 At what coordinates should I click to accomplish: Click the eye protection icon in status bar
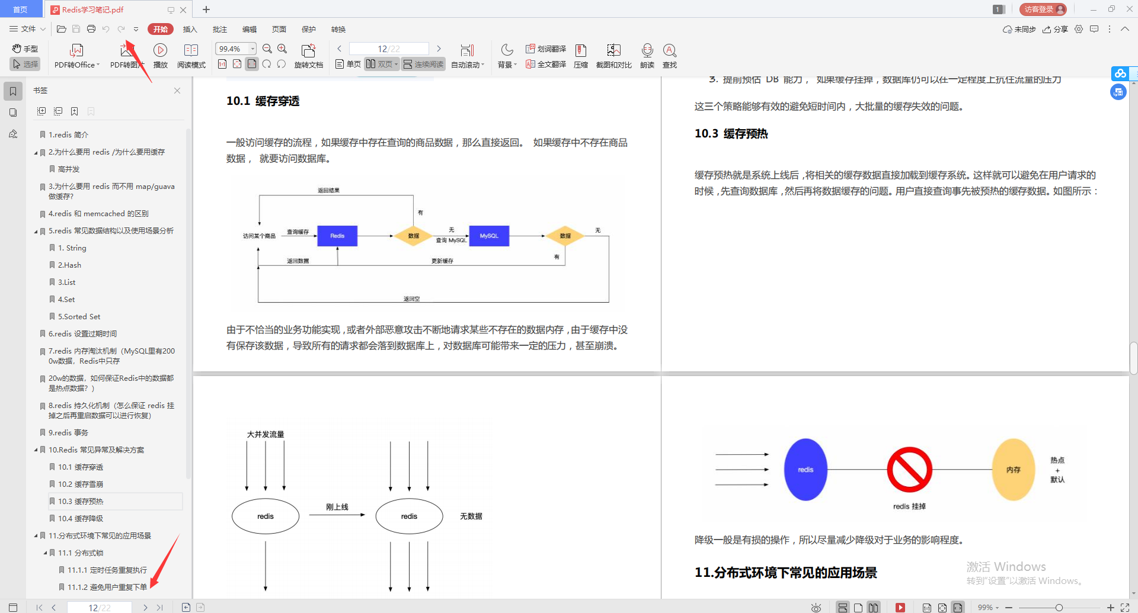816,608
